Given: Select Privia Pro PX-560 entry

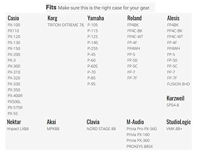Looking at the screenshot, I should coord(141,129).
